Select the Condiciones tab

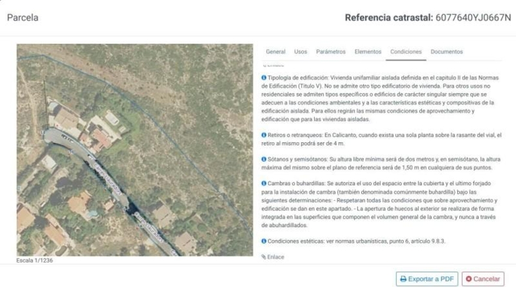[x=406, y=52]
